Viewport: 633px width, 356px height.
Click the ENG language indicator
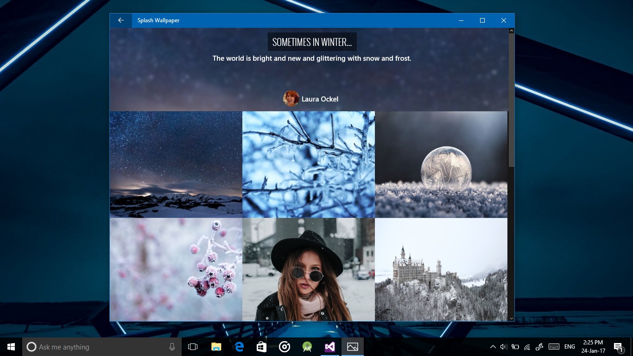570,347
